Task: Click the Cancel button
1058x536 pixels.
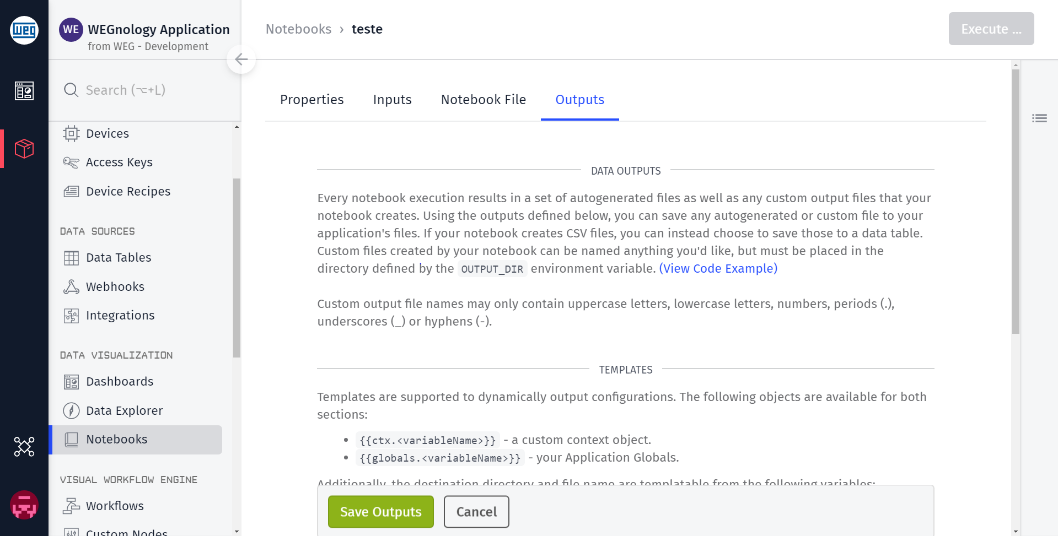Action: (x=476, y=512)
